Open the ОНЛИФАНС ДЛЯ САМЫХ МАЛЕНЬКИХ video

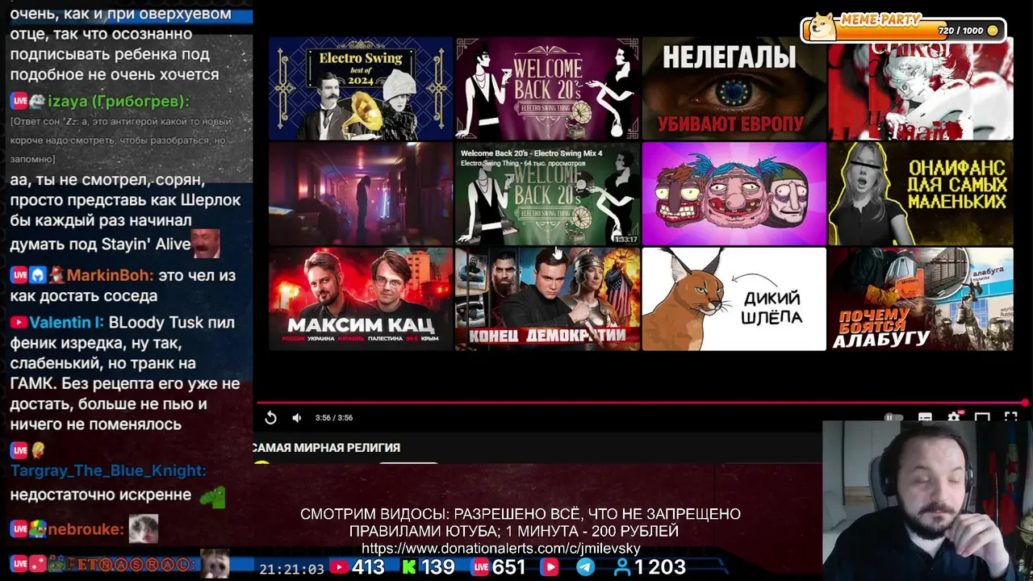point(921,194)
